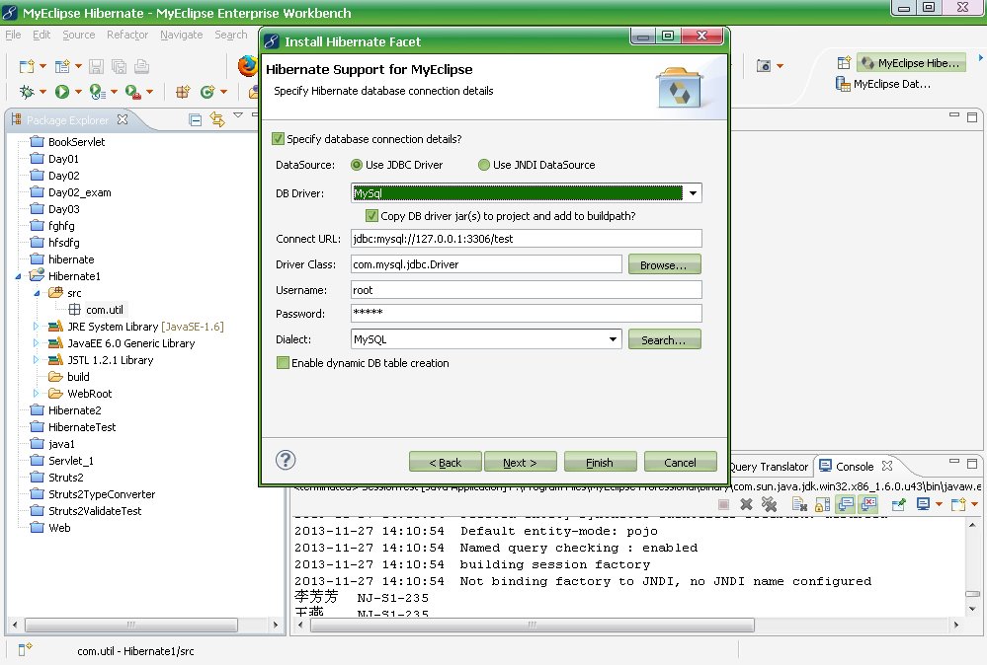The width and height of the screenshot is (987, 665).
Task: Click the Run with profile history icon
Action: pos(97,92)
